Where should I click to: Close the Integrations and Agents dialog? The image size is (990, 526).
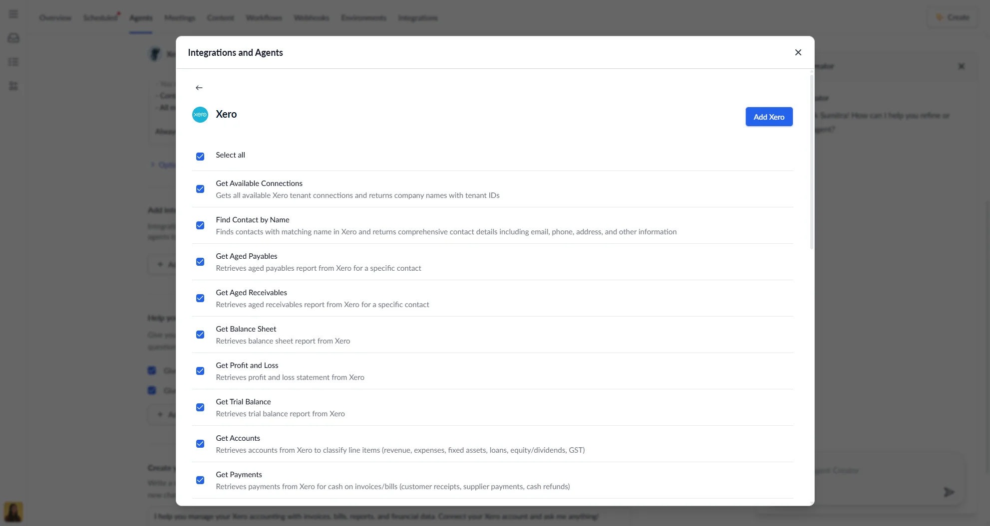[798, 52]
